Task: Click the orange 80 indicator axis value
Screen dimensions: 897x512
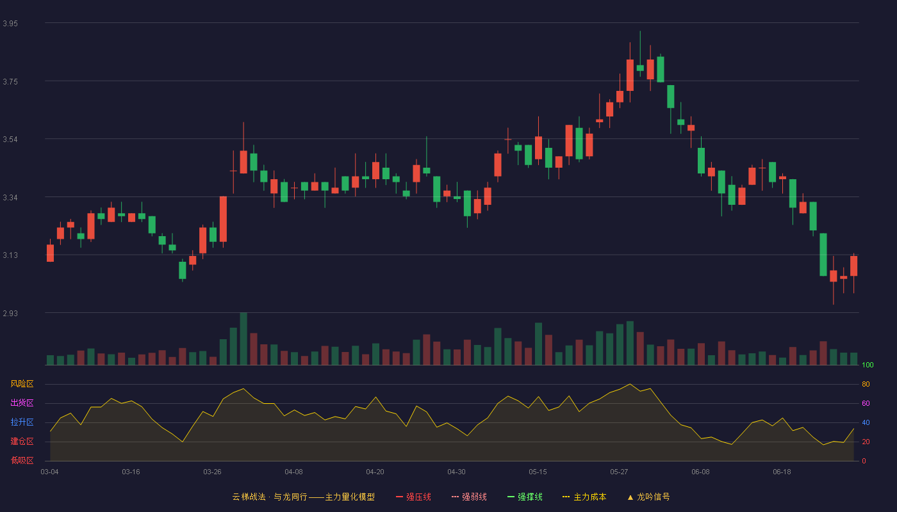Action: pyautogui.click(x=866, y=384)
